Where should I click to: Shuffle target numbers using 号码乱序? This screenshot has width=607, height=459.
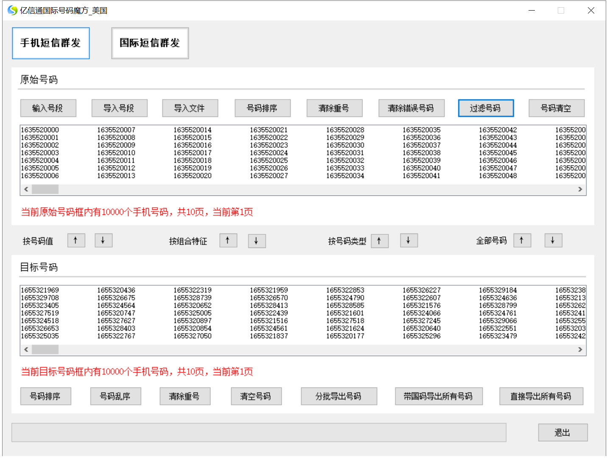point(115,396)
